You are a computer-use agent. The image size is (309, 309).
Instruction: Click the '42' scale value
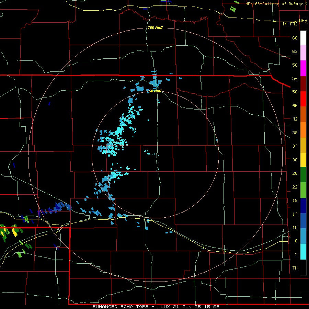tap(295, 119)
